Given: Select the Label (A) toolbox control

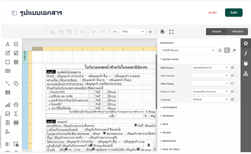Looking at the screenshot, I should click(8, 44).
